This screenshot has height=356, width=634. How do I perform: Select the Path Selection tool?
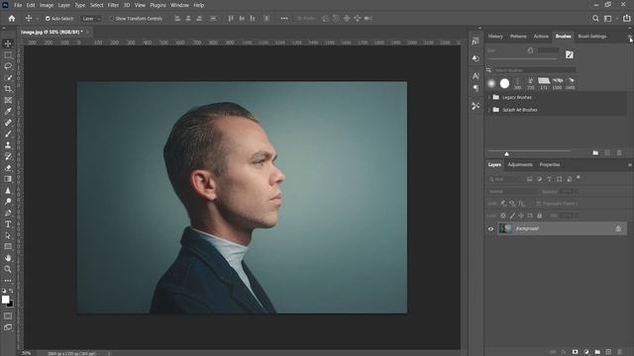[x=8, y=235]
